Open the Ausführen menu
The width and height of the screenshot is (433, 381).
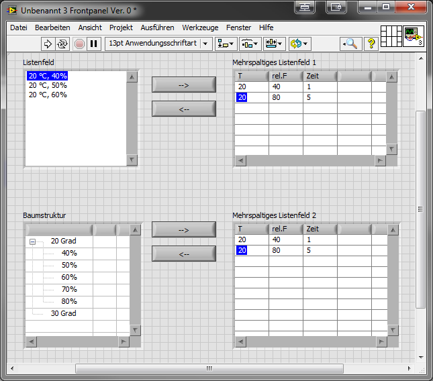point(157,28)
